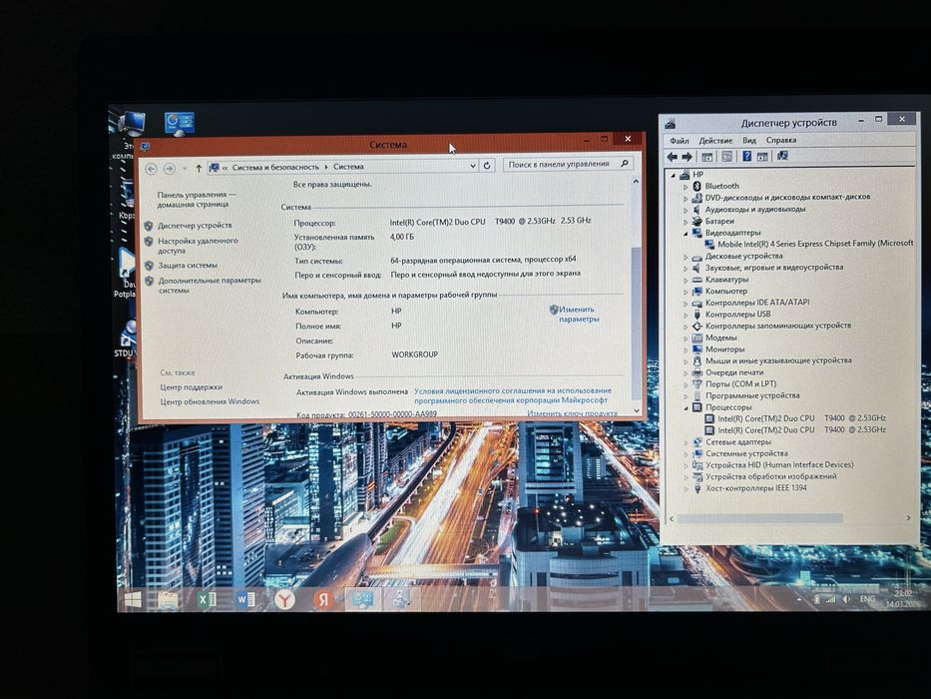931x699 pixels.
Task: Open Дополнительные параметры системы link
Action: [210, 286]
